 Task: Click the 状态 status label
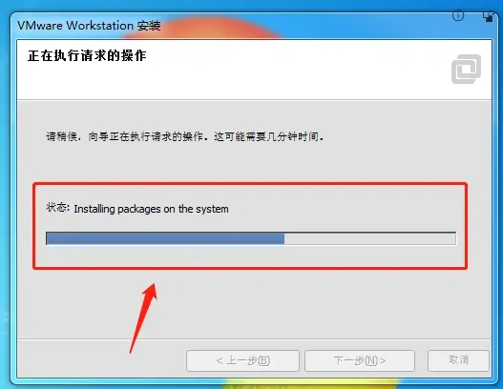(56, 208)
